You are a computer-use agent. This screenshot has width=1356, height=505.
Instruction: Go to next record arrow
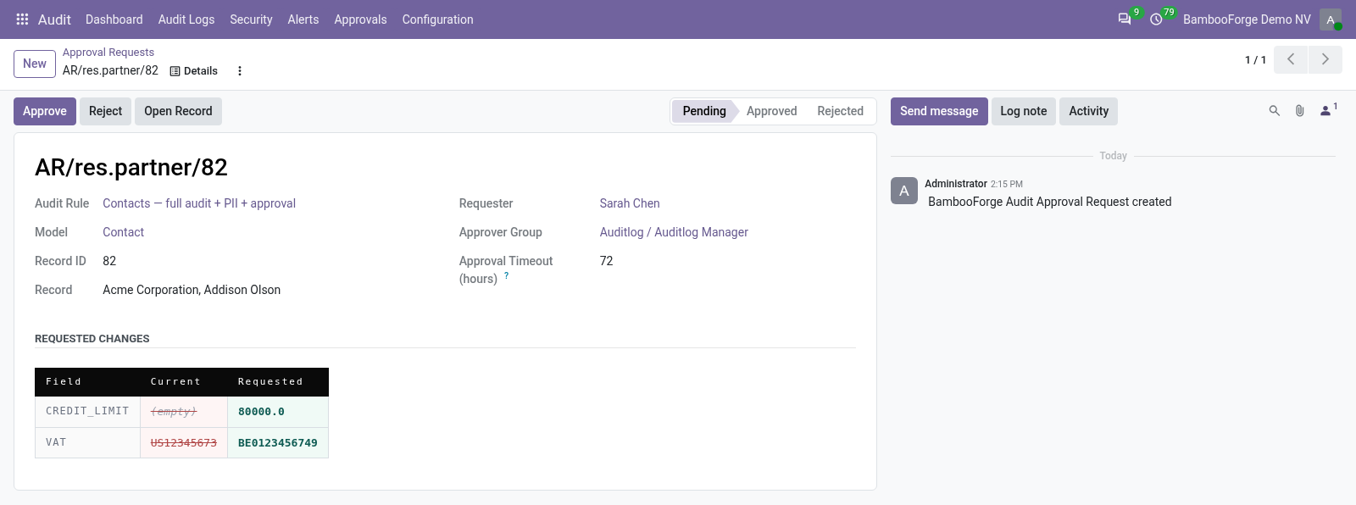tap(1325, 59)
